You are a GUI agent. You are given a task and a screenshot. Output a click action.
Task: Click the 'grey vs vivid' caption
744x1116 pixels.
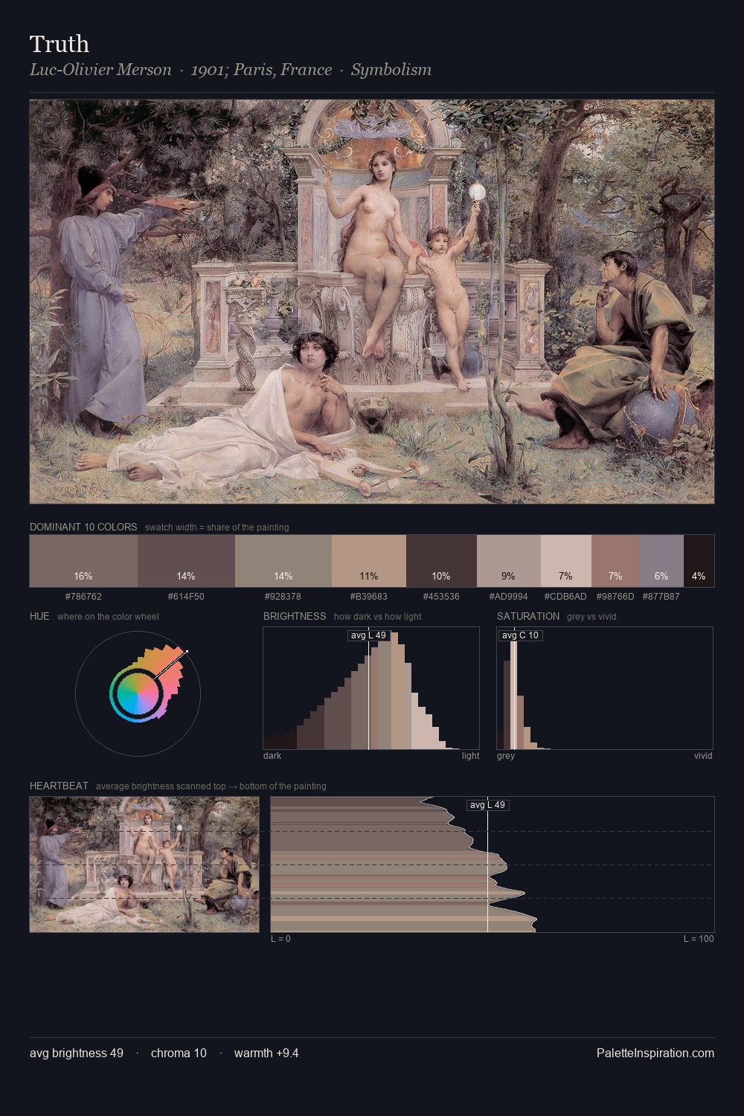click(591, 617)
